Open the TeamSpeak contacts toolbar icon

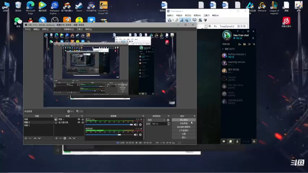tap(200, 20)
